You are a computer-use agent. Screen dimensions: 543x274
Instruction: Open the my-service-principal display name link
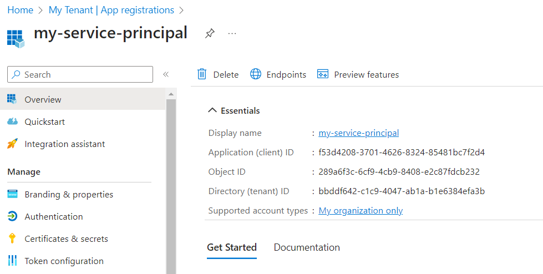click(359, 133)
